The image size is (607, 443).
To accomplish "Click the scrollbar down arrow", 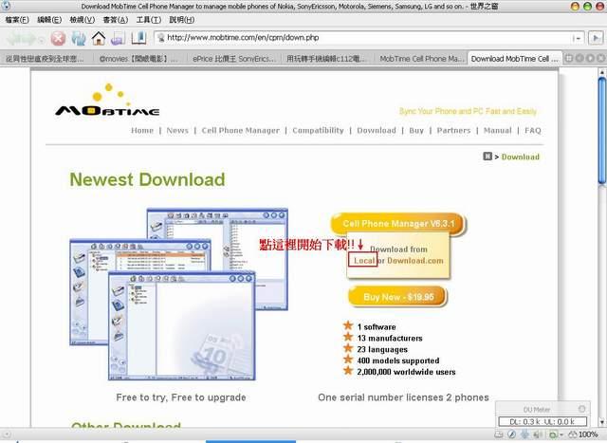I will tap(602, 422).
